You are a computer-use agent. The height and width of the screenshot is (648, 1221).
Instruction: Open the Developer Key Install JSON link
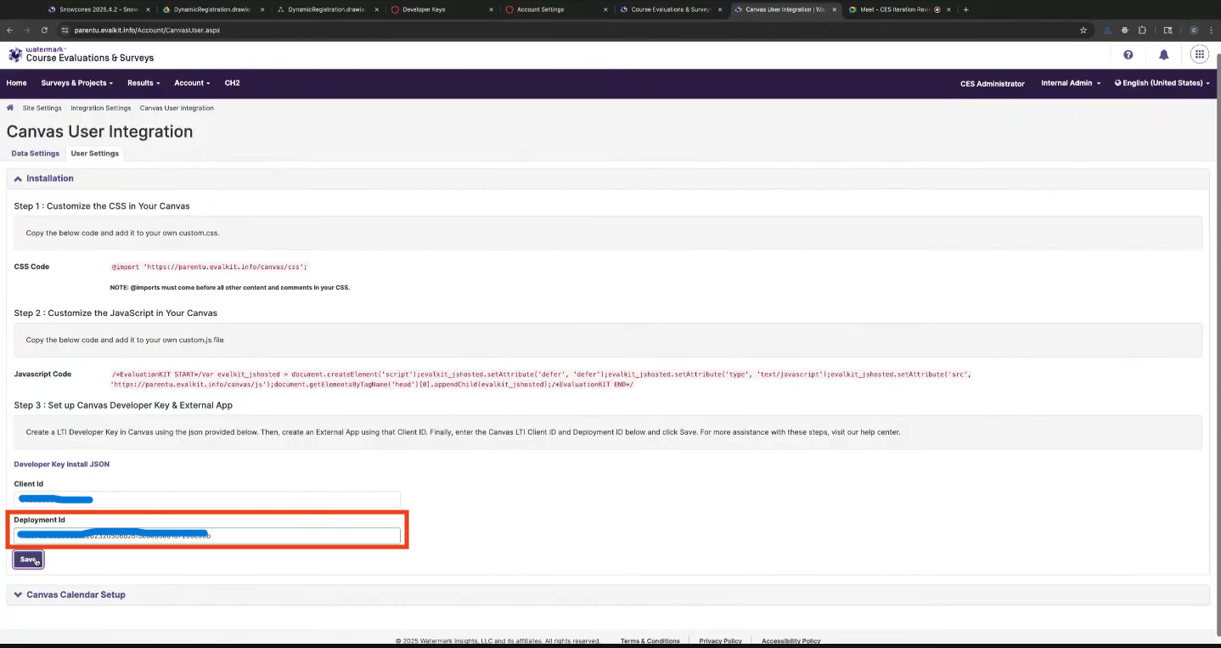coord(62,464)
